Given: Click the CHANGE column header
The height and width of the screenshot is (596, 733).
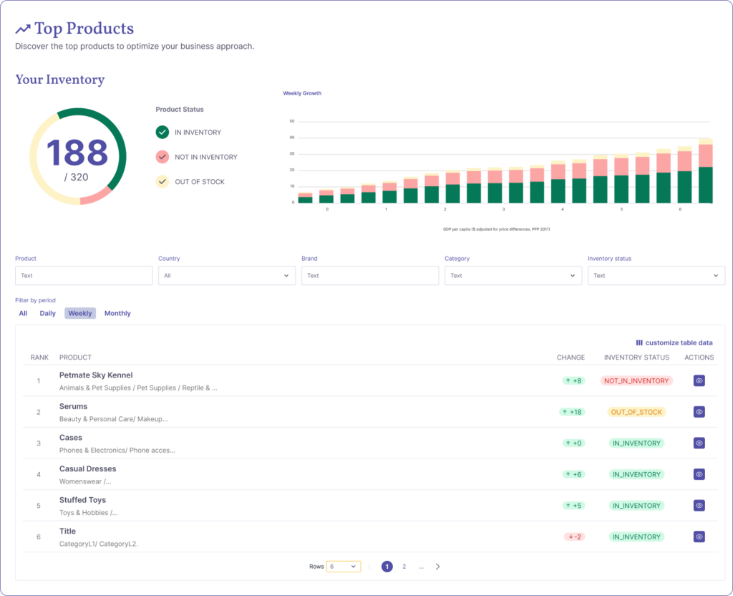Looking at the screenshot, I should pyautogui.click(x=571, y=357).
